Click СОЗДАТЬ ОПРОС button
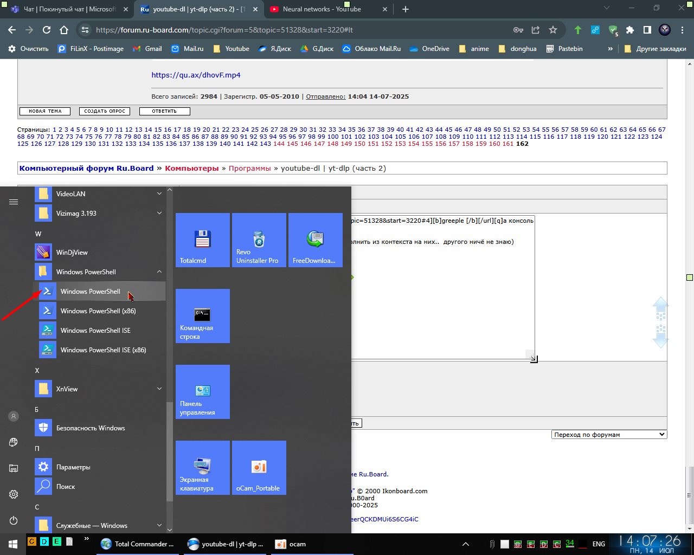 pos(105,111)
